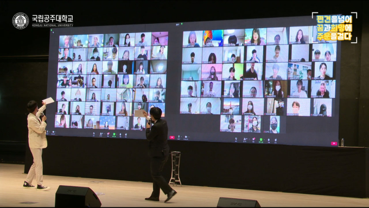This screenshot has width=369, height=208.
Task: Open Participants in the left Zoom window
Action: tap(101, 134)
